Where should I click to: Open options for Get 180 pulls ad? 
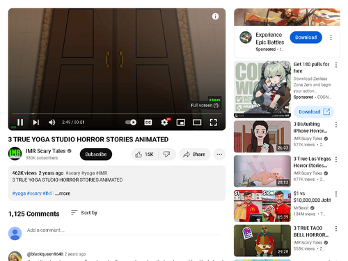336,65
